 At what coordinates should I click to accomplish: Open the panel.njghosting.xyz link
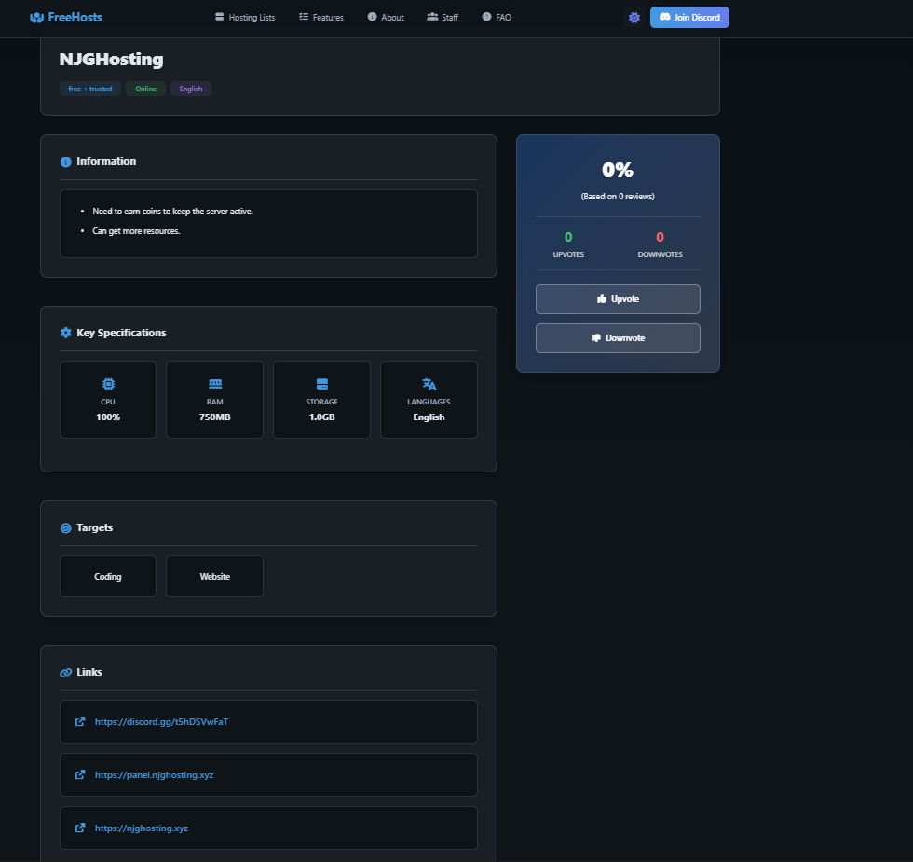click(155, 774)
